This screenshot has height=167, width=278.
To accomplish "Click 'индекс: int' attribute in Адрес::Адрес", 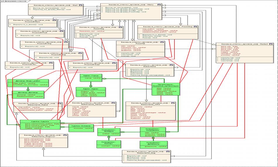I will tap(87, 91).
